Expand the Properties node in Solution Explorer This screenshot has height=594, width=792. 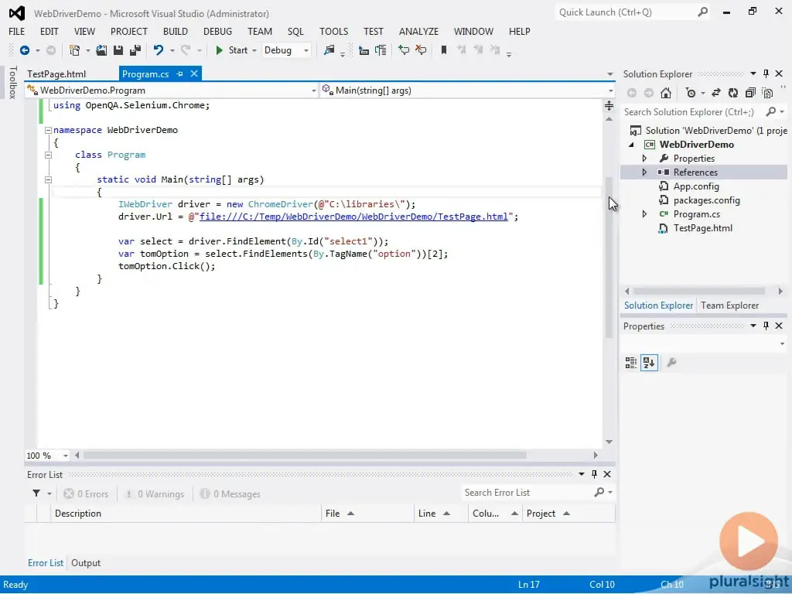[644, 158]
